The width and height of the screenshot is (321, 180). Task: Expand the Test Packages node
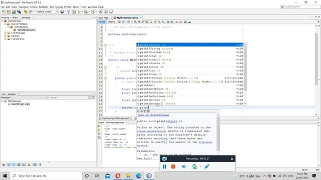coord(6,33)
